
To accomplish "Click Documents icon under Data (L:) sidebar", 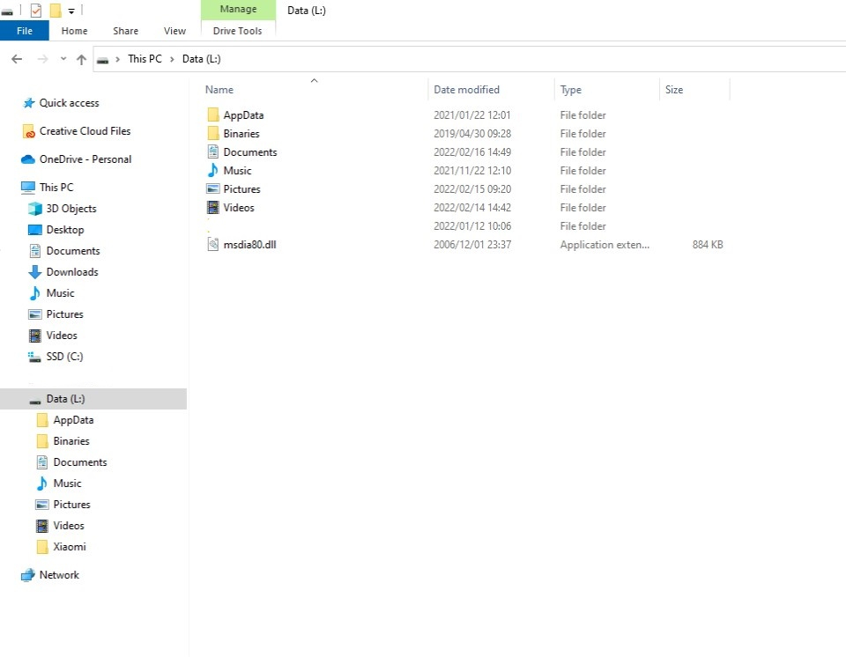I will click(42, 462).
